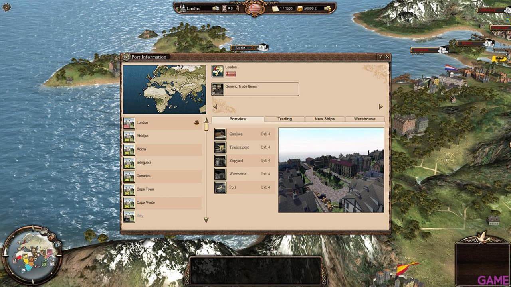
Task: Click the Generic Trade Items crate icon
Action: click(218, 89)
